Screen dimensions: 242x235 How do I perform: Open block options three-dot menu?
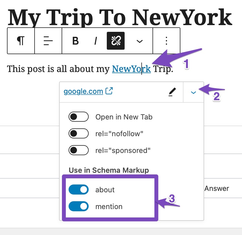pos(166,41)
